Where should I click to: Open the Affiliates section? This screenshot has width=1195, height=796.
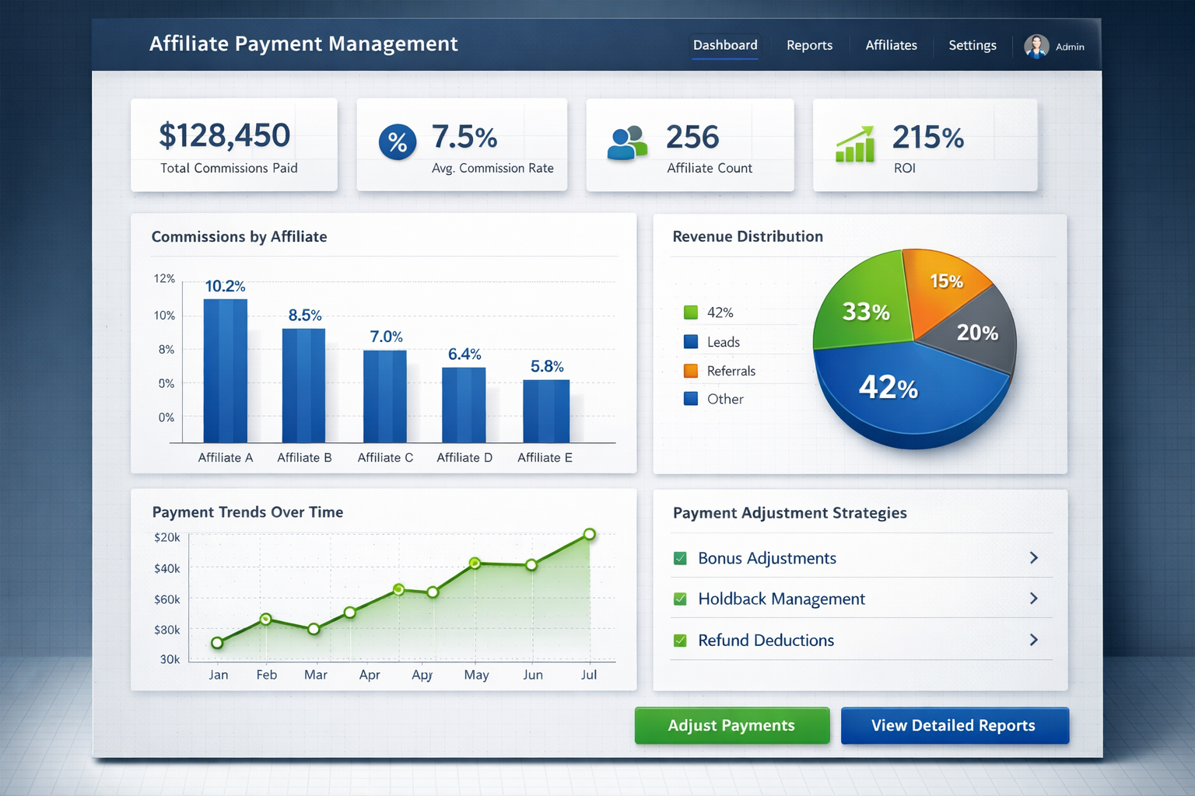[892, 45]
